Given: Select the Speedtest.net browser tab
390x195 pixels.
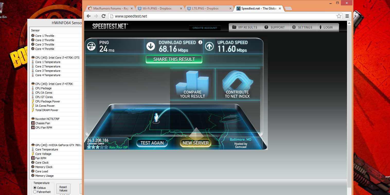Looking at the screenshot, I should click(259, 8).
